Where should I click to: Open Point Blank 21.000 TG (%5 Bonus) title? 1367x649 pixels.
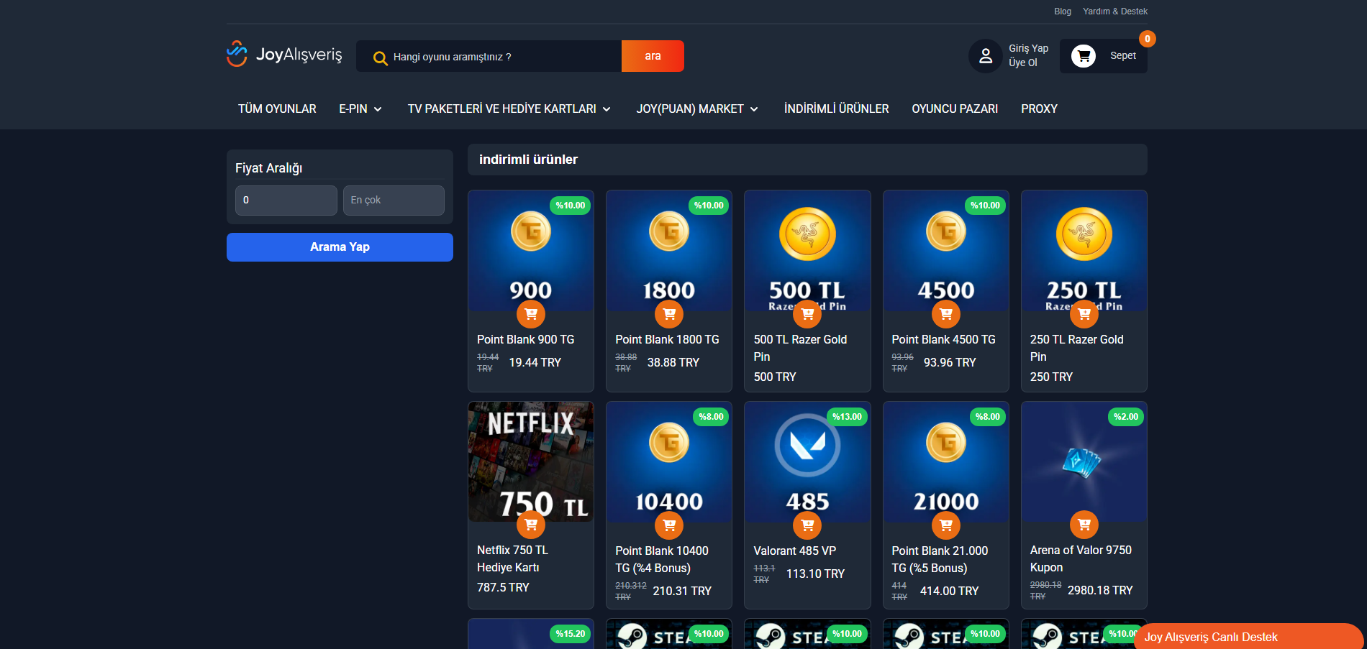click(940, 559)
